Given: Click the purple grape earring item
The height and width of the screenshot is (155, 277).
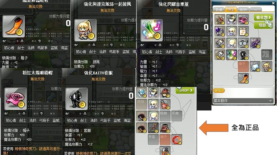Looking at the screenshot, I should 255,43.
